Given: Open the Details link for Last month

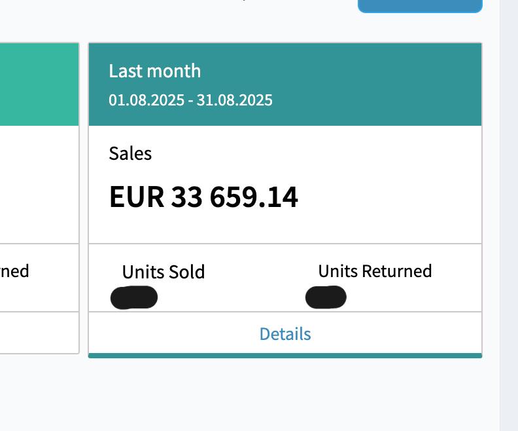Looking at the screenshot, I should click(285, 334).
